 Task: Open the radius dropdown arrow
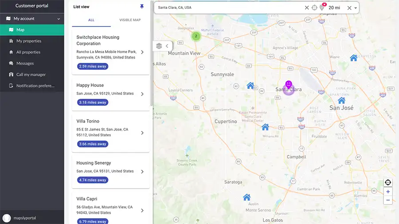(x=356, y=8)
